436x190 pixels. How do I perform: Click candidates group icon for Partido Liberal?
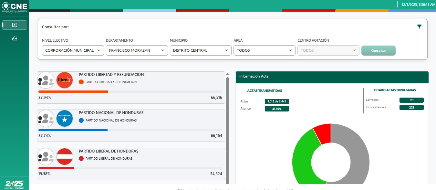(x=46, y=156)
